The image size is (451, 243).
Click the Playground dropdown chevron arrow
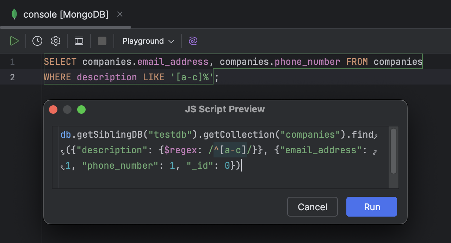click(172, 41)
